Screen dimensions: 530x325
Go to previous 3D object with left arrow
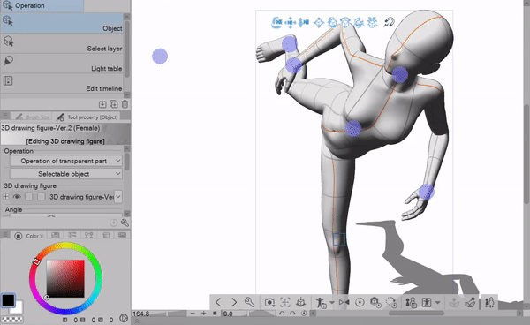[x=218, y=302]
